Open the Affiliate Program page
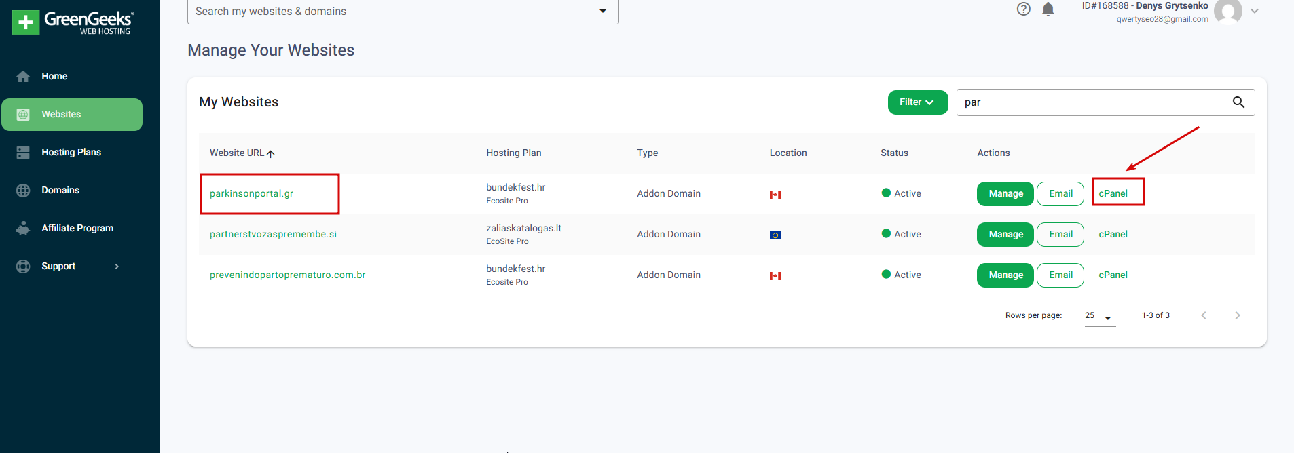The image size is (1294, 453). point(77,229)
